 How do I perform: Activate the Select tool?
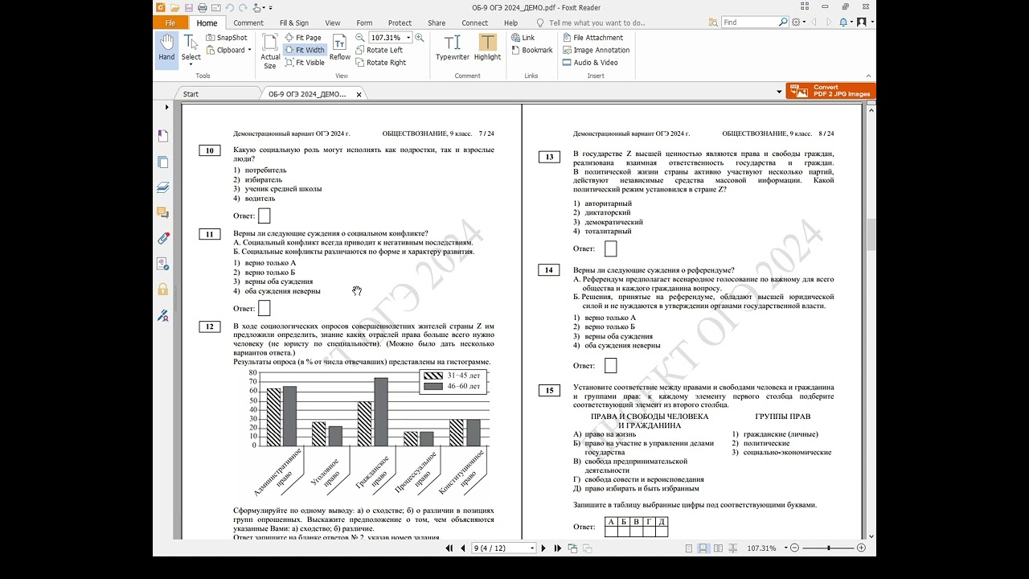pos(191,48)
